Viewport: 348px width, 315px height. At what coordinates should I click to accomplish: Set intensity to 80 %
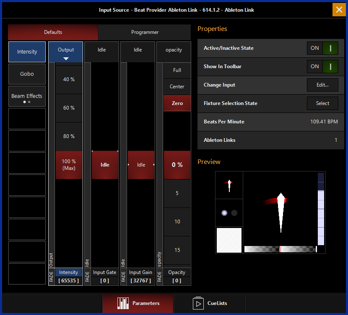(69, 136)
